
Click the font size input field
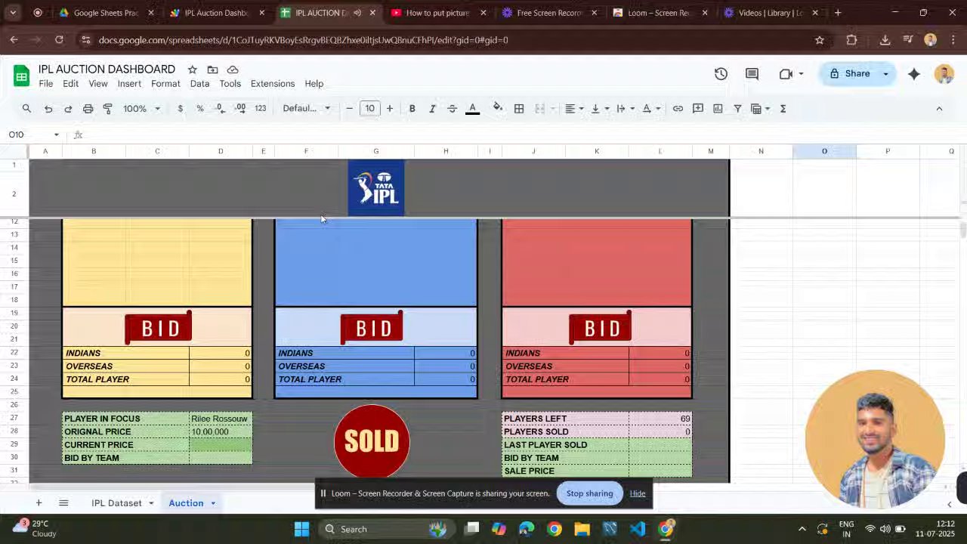369,109
